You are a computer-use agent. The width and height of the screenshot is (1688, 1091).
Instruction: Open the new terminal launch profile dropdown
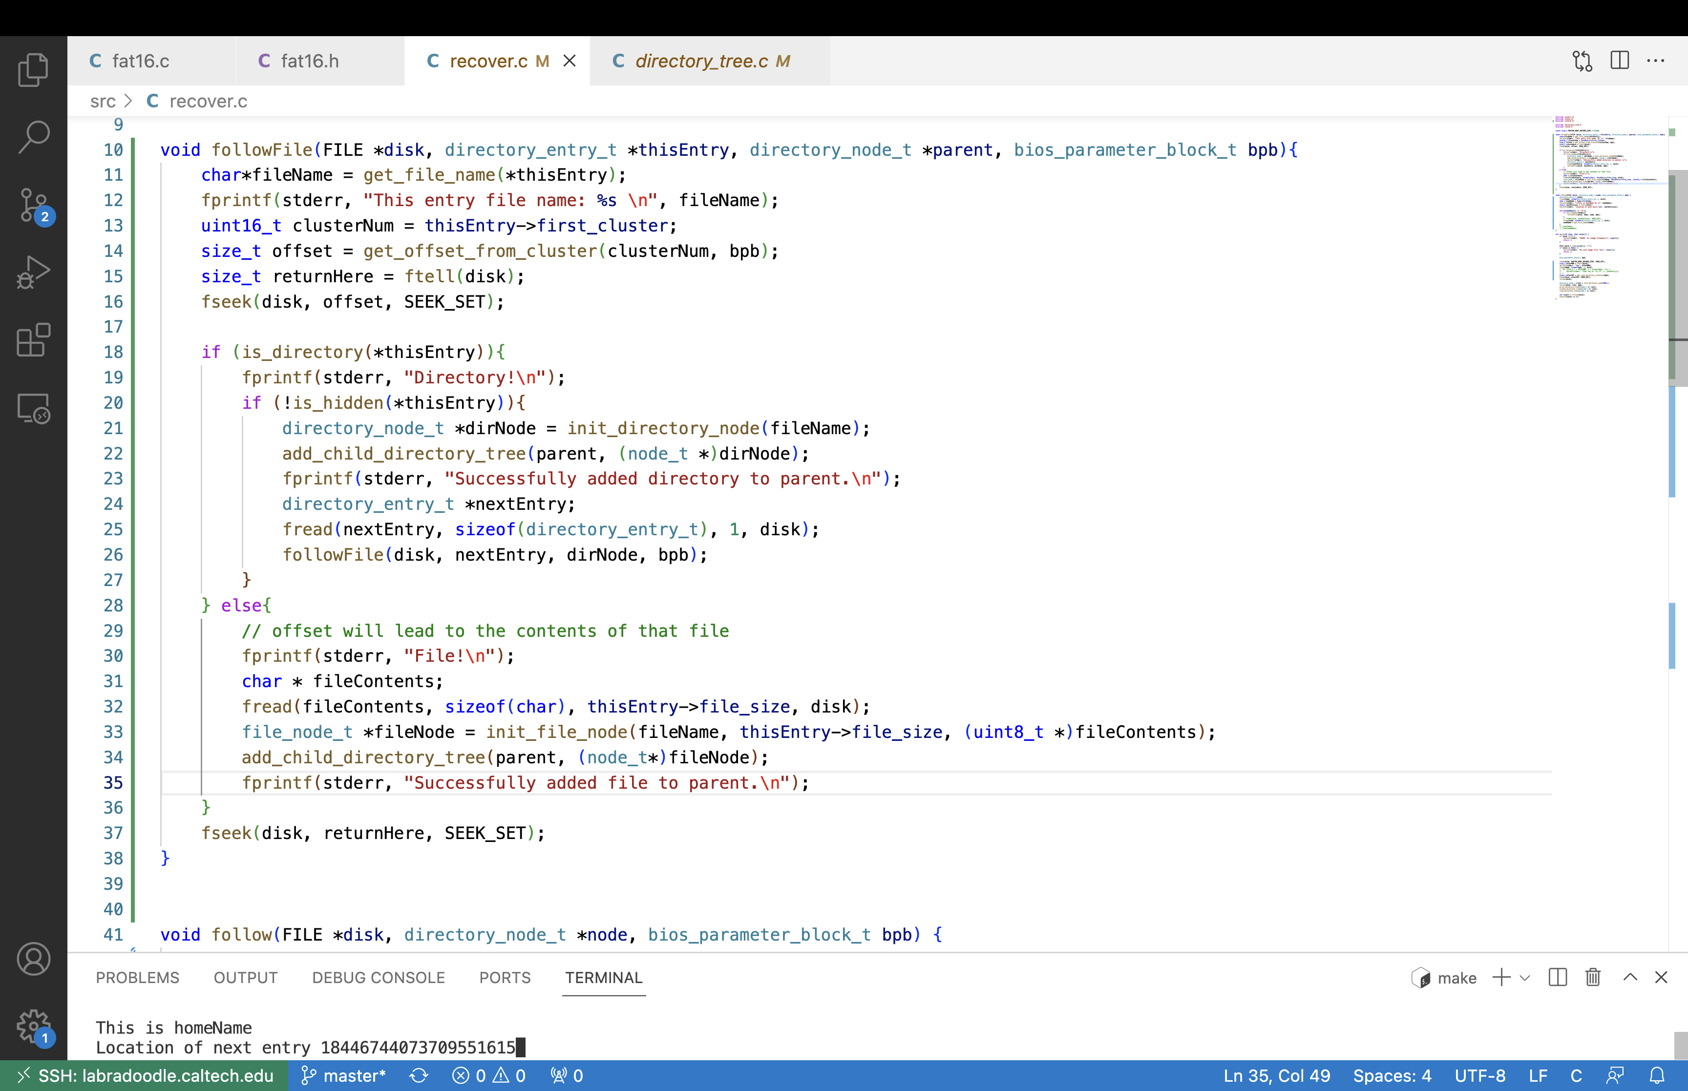point(1525,978)
